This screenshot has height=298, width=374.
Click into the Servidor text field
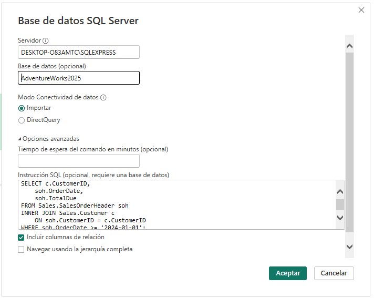78,52
